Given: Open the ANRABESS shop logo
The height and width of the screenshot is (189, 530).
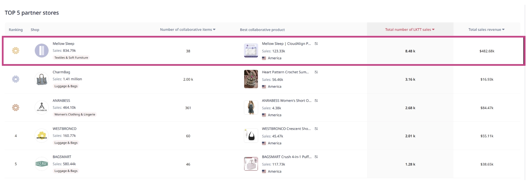Looking at the screenshot, I should click(42, 107).
